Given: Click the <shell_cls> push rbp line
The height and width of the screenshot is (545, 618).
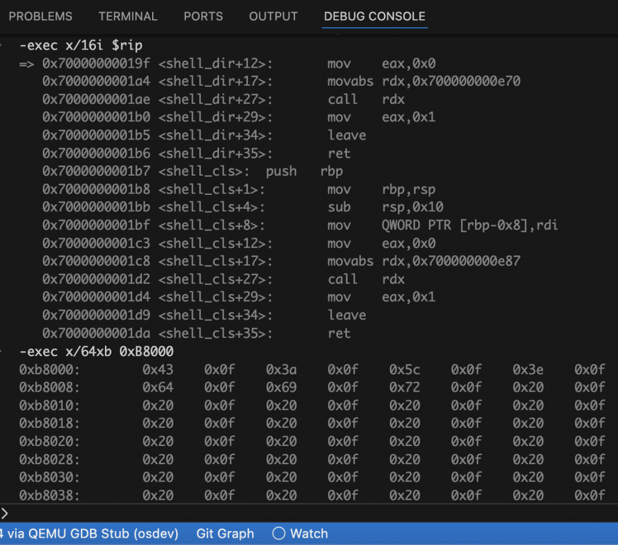Looking at the screenshot, I should [x=193, y=171].
